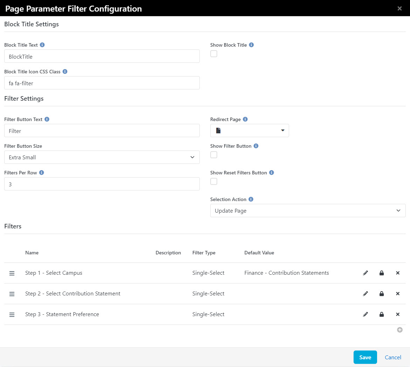
Task: Grab reorder handle for Step 1 - Select Campus
Action: 12,273
